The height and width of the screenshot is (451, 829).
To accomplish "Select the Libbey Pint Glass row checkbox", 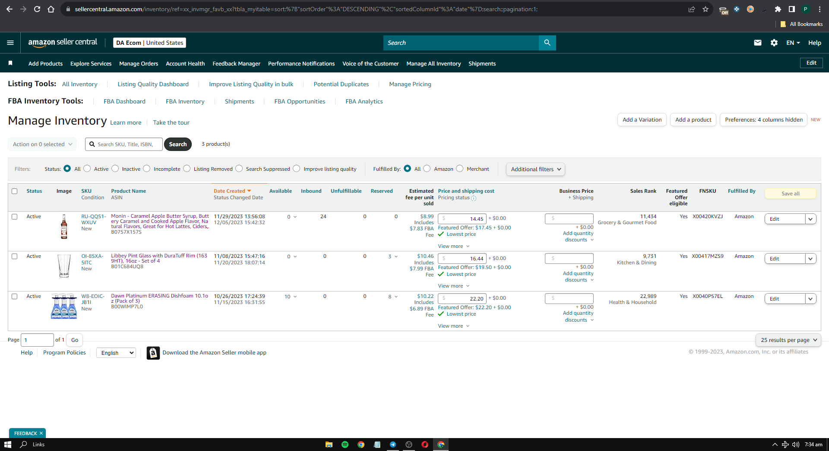I will point(15,256).
